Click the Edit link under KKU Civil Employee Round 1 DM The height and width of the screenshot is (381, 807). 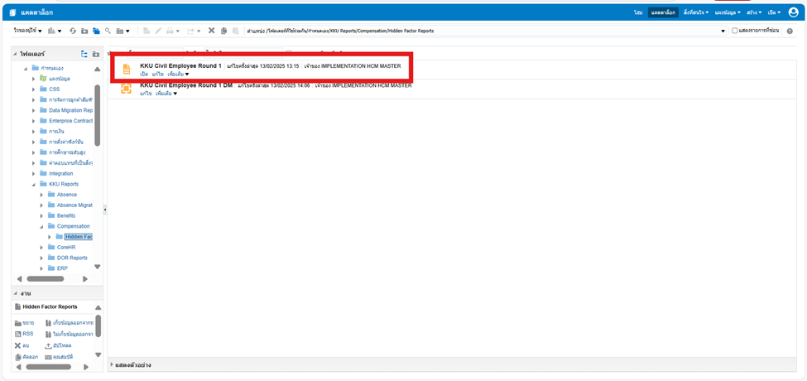(x=146, y=94)
